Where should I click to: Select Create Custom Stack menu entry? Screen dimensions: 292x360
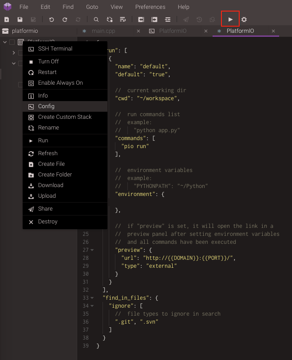click(65, 117)
